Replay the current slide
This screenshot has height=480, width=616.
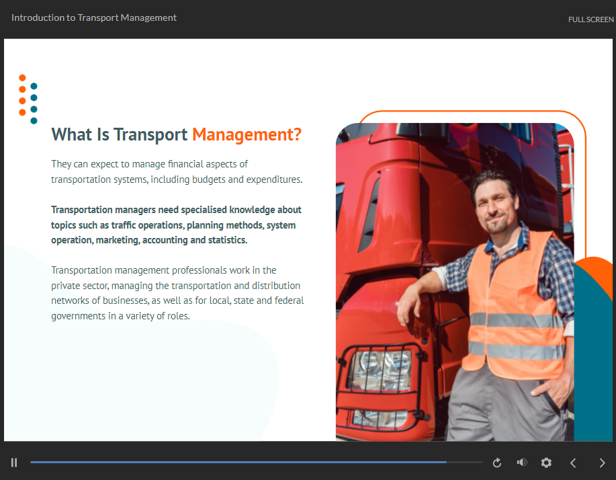(x=497, y=463)
